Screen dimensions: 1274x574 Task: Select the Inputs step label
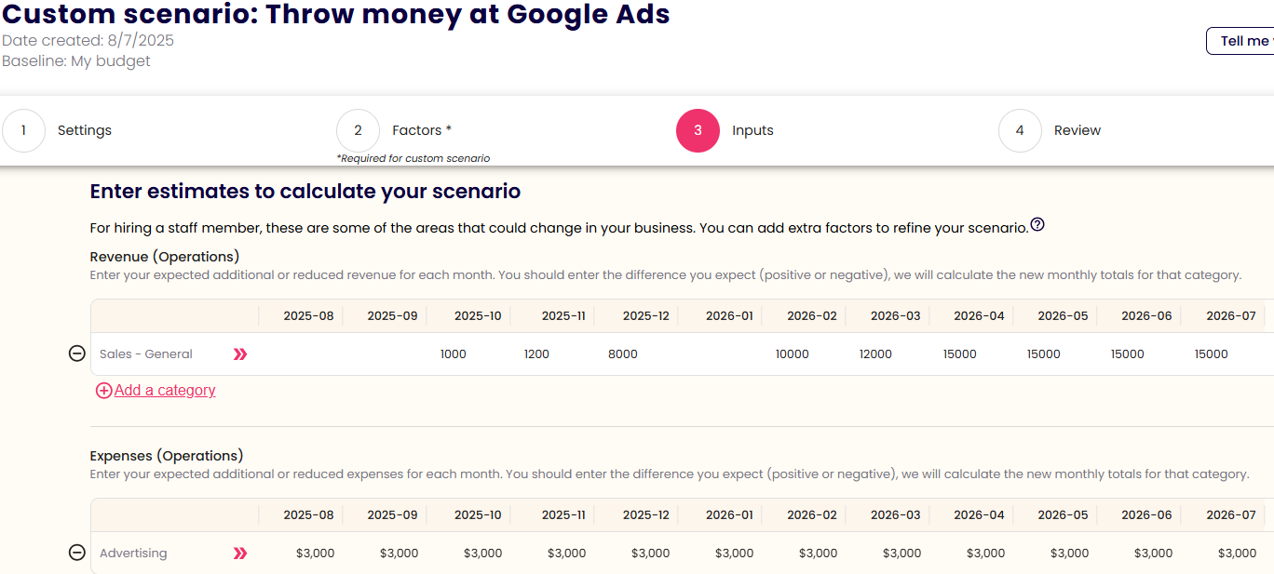(752, 130)
